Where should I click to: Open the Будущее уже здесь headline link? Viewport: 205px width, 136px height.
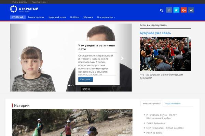[155, 33]
